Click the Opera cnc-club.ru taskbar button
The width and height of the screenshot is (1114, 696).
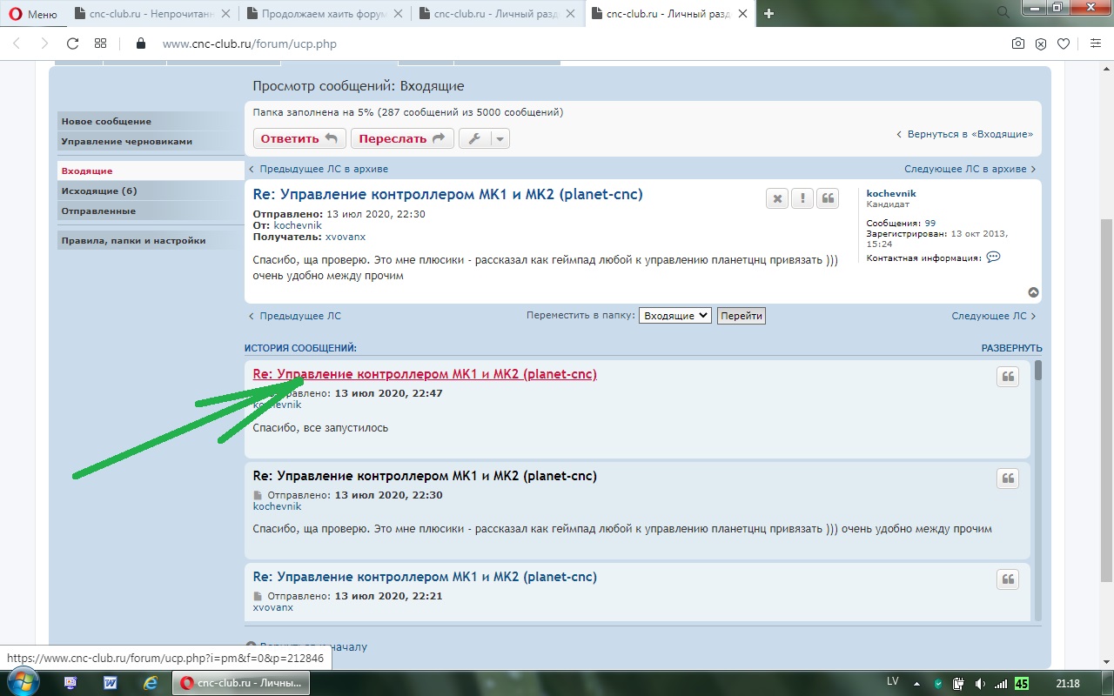(241, 683)
